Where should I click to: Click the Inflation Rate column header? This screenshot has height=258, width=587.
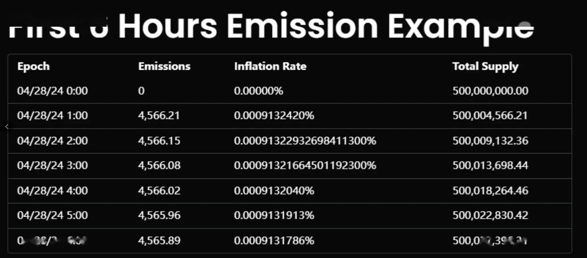[x=270, y=66]
